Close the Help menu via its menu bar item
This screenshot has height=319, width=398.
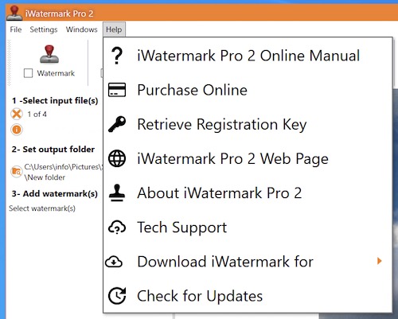click(114, 29)
